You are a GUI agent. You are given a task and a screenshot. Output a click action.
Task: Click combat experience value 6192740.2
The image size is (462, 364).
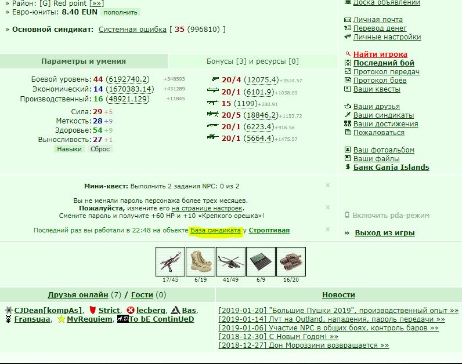pyautogui.click(x=128, y=79)
